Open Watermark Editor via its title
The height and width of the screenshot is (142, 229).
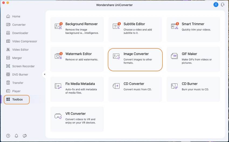(79, 54)
